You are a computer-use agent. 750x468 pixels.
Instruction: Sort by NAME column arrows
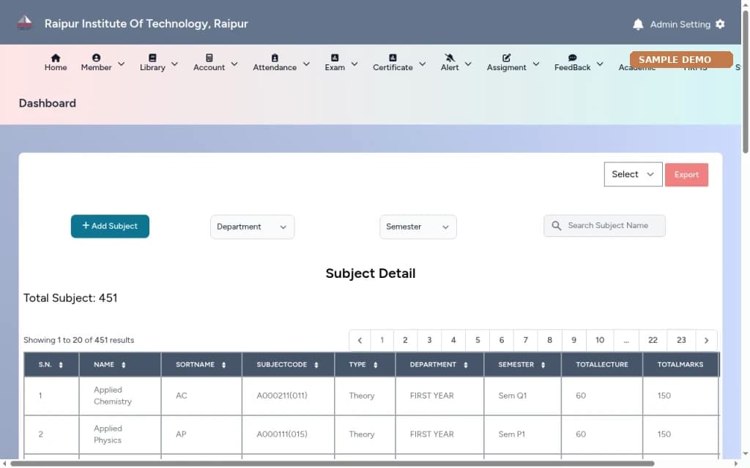pyautogui.click(x=123, y=365)
